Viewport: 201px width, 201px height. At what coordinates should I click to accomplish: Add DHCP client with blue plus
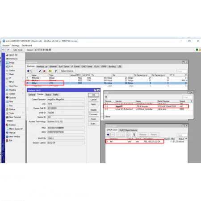(x=108, y=134)
